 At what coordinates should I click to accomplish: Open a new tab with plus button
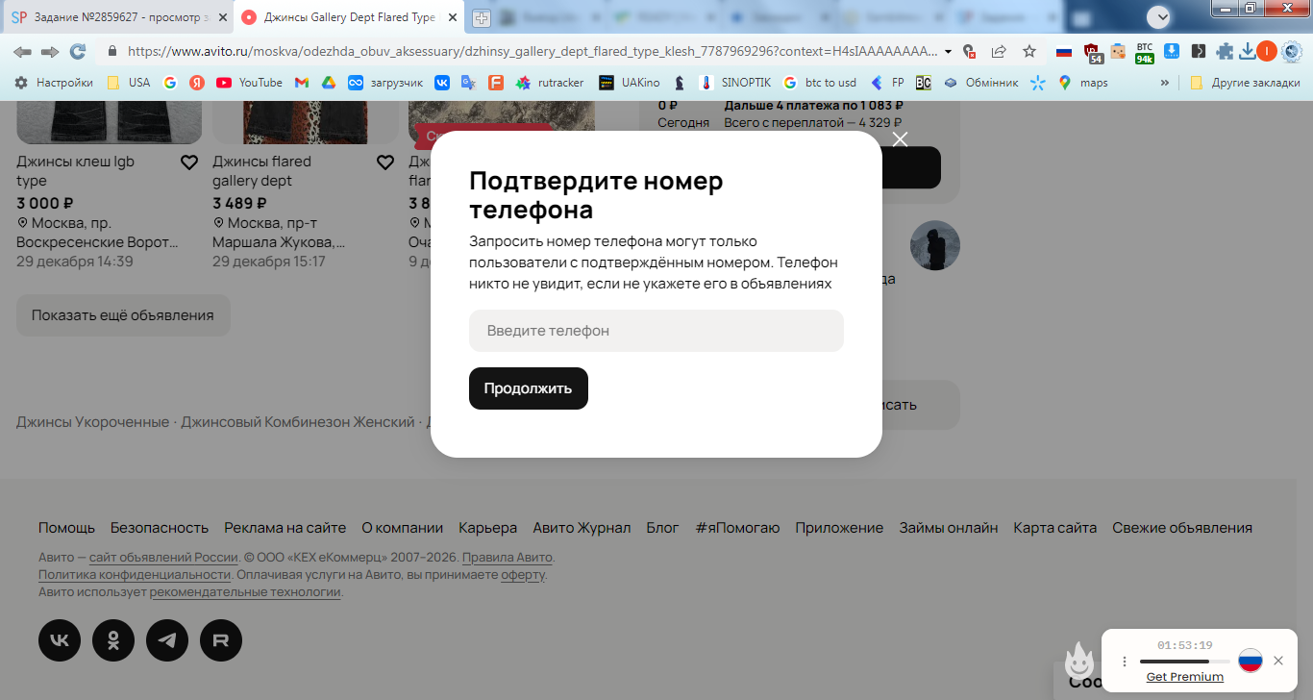pos(482,18)
